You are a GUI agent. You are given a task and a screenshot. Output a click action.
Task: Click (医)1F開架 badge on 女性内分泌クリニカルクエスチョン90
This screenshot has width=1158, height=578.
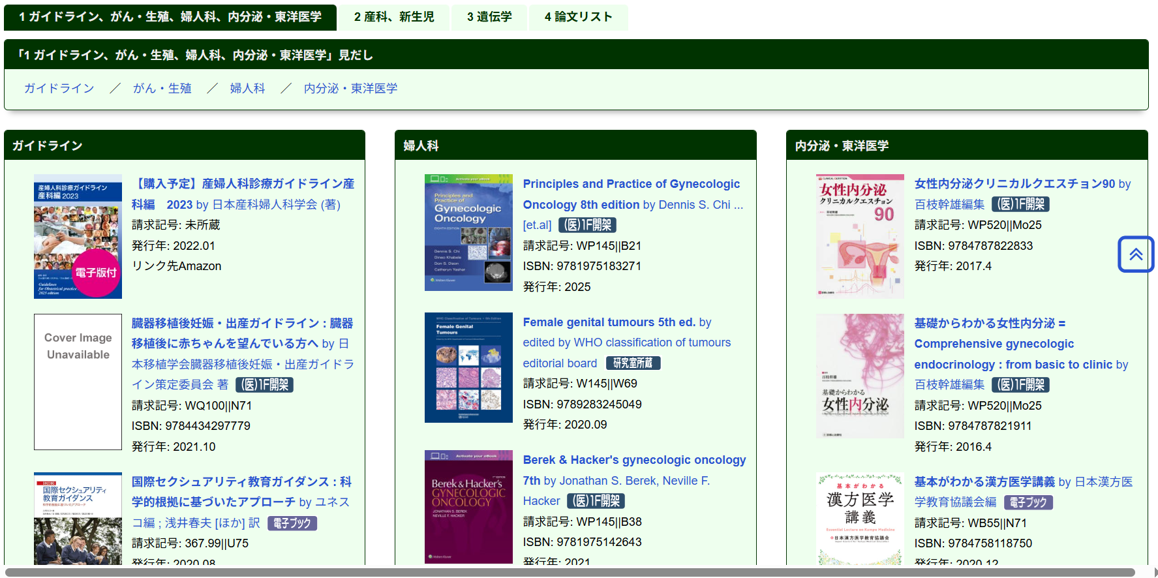pyautogui.click(x=1020, y=204)
